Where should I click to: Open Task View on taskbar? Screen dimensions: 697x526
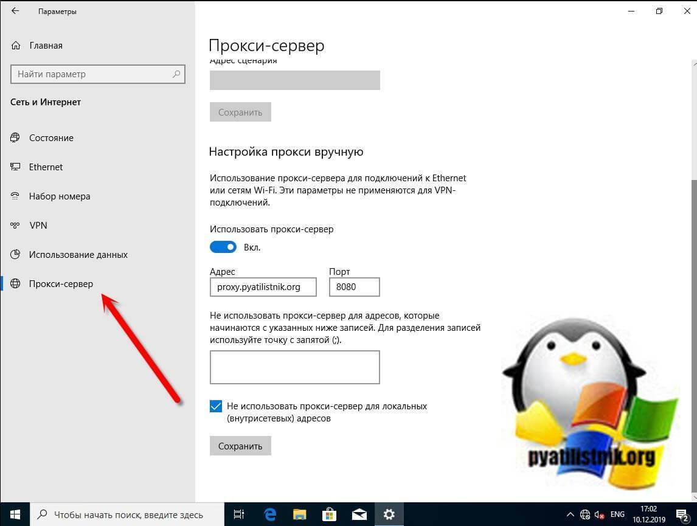pyautogui.click(x=238, y=514)
